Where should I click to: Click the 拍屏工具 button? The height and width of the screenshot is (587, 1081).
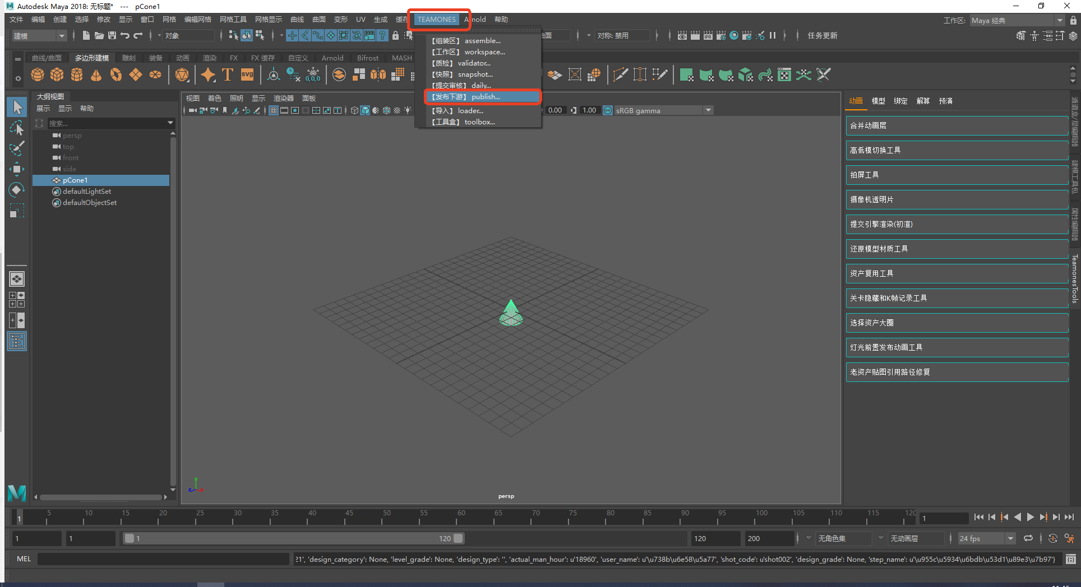[956, 175]
